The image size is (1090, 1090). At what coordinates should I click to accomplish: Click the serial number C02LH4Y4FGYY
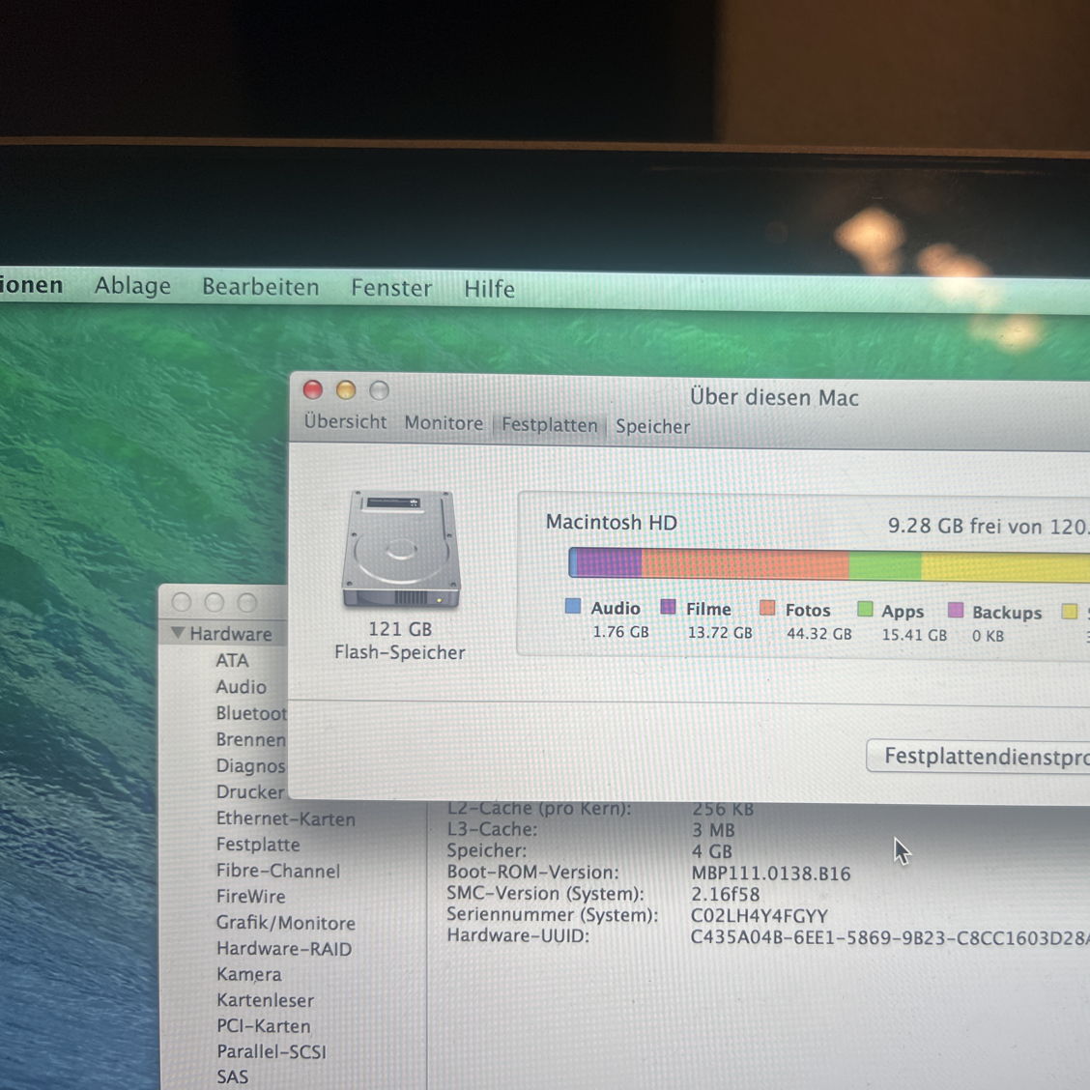click(760, 915)
